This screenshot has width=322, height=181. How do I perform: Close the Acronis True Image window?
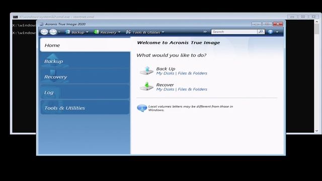point(278,24)
